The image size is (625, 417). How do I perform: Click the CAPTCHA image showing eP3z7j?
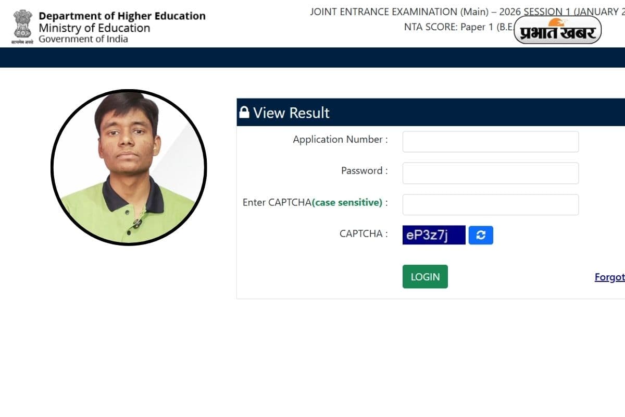[x=433, y=235]
